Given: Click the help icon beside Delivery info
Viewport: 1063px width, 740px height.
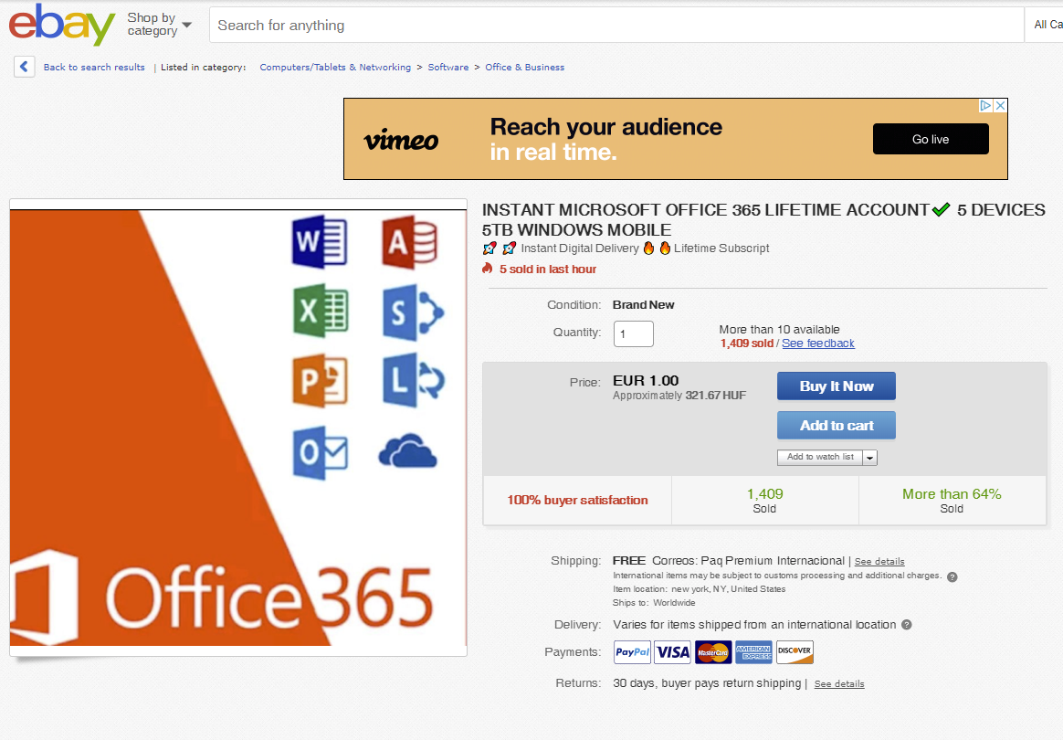Looking at the screenshot, I should click(907, 625).
